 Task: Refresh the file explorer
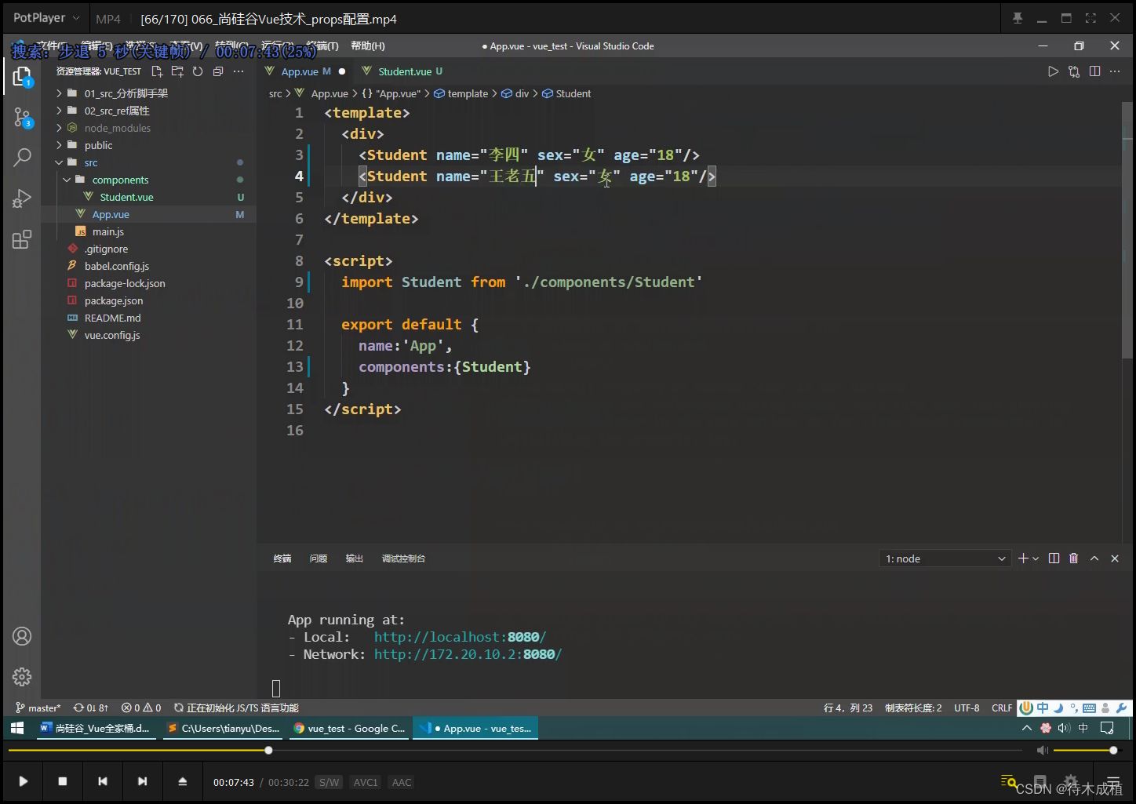(x=198, y=71)
